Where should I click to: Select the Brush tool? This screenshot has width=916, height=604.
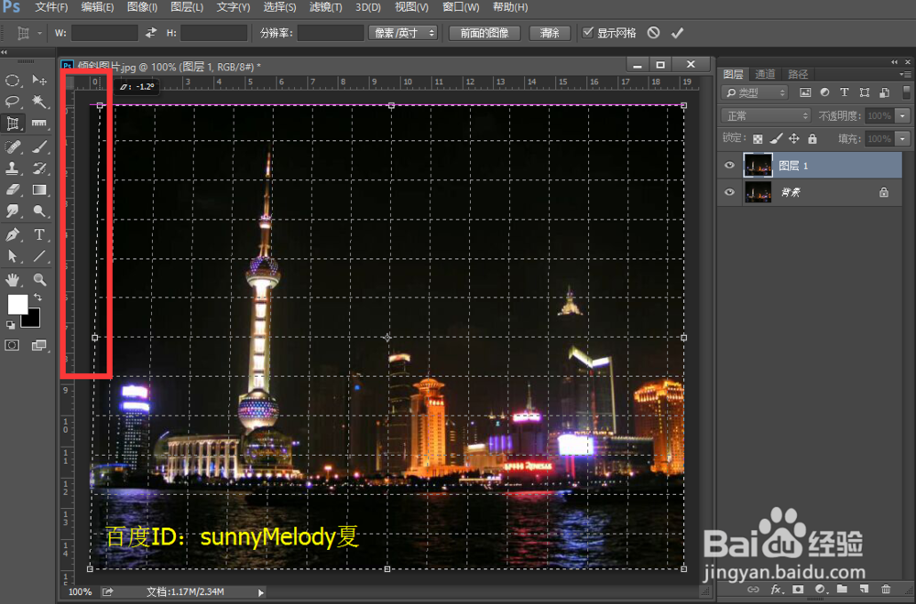coord(39,146)
